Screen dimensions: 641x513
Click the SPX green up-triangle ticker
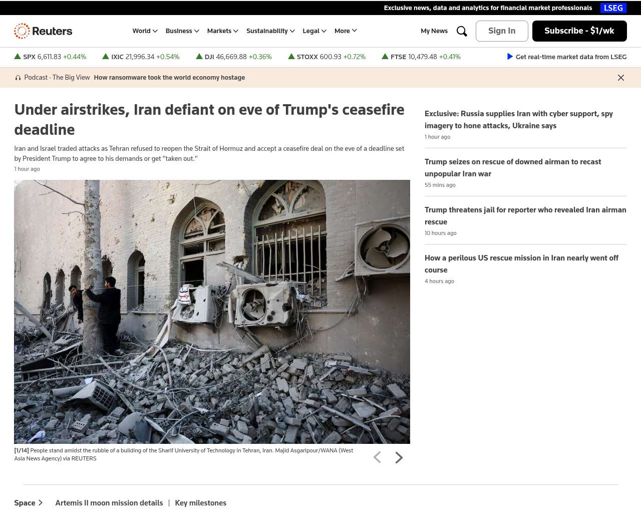coord(18,57)
